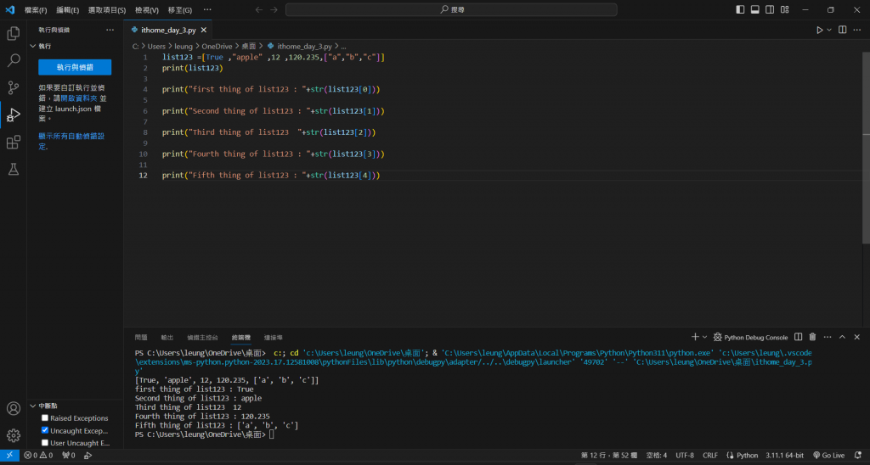Click the debug launch icon in status bar
This screenshot has height=465, width=870.
pos(88,455)
